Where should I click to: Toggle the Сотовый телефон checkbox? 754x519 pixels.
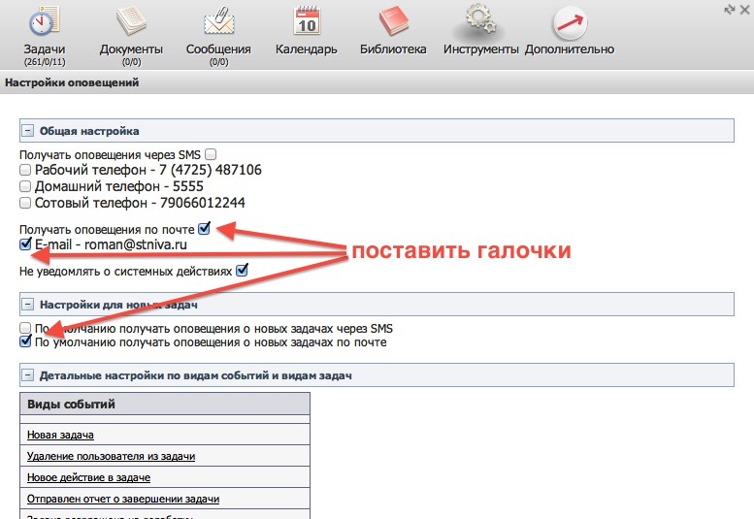(x=25, y=204)
